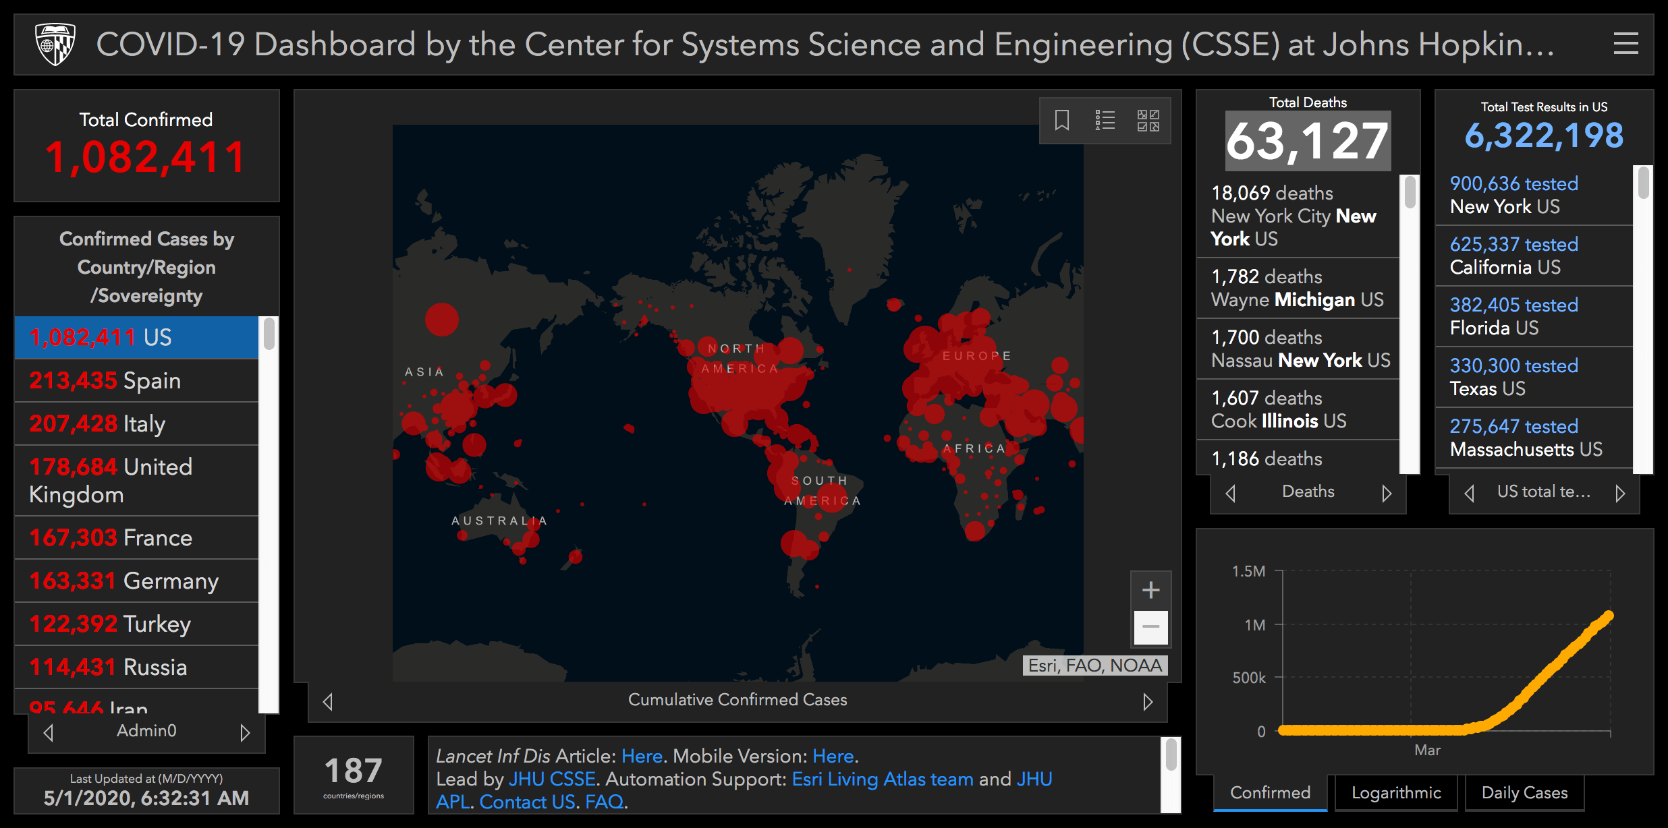Zoom in on the map with plus
The image size is (1668, 828).
[1151, 590]
